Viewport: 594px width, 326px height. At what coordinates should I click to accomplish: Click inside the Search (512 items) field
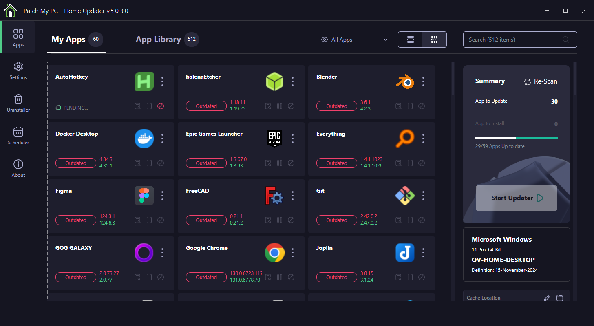(x=509, y=40)
